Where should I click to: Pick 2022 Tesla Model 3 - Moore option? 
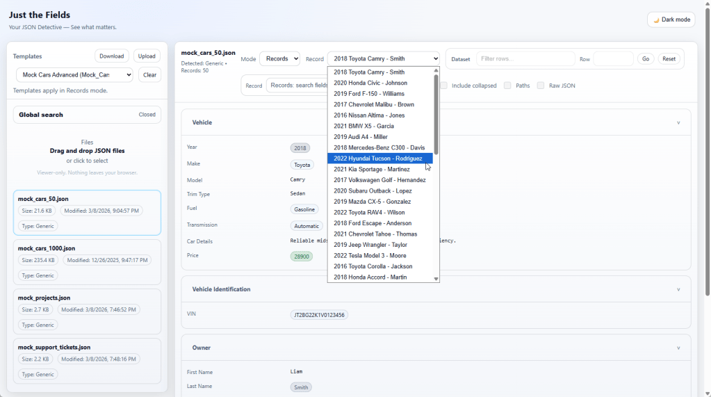(370, 256)
